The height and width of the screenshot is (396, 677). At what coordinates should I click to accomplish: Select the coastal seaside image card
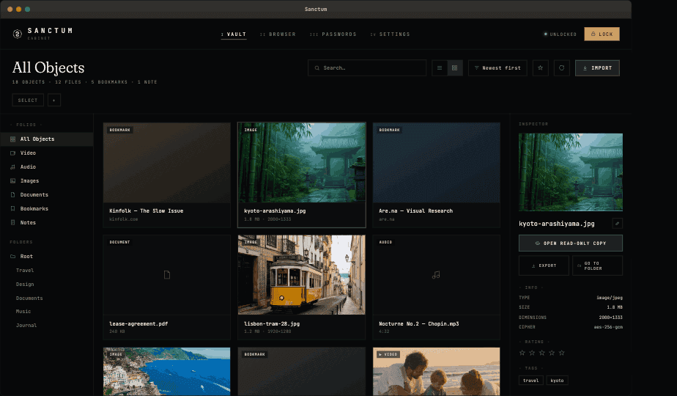coord(166,371)
